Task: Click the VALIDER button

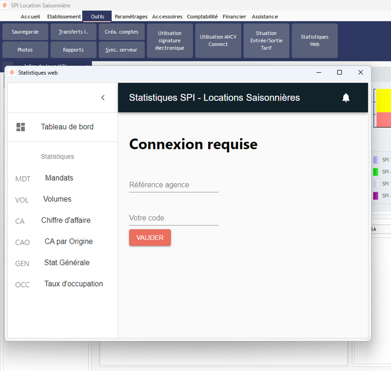Action: pyautogui.click(x=150, y=238)
